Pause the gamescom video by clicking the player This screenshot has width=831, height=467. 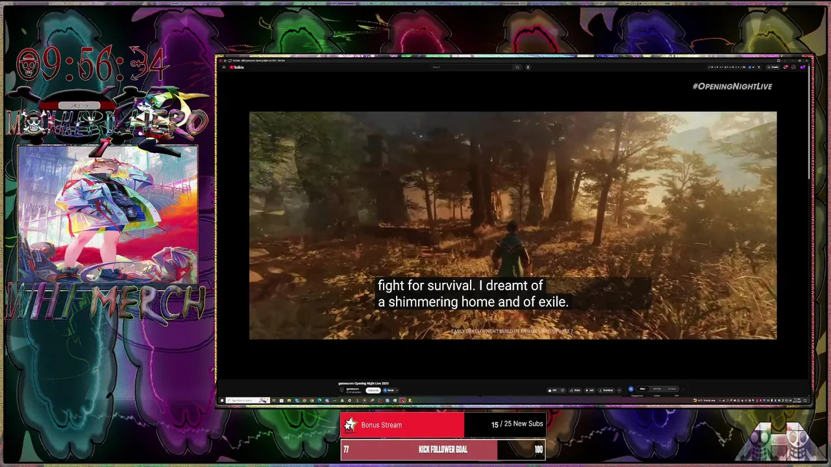point(513,225)
